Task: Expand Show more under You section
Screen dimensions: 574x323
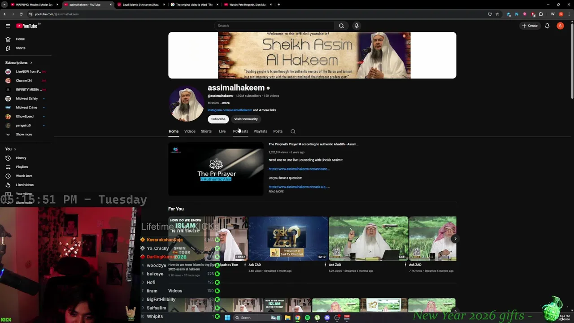Action: (x=26, y=203)
